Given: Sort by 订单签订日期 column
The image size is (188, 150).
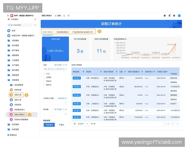Looking at the screenshot, I should pyautogui.click(x=168, y=72).
